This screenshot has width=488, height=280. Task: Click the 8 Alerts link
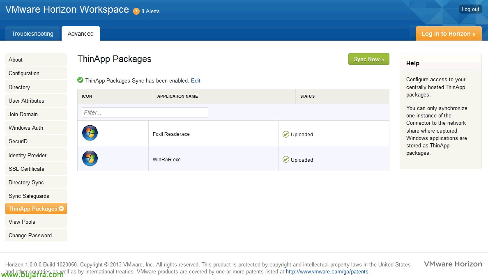pos(150,11)
